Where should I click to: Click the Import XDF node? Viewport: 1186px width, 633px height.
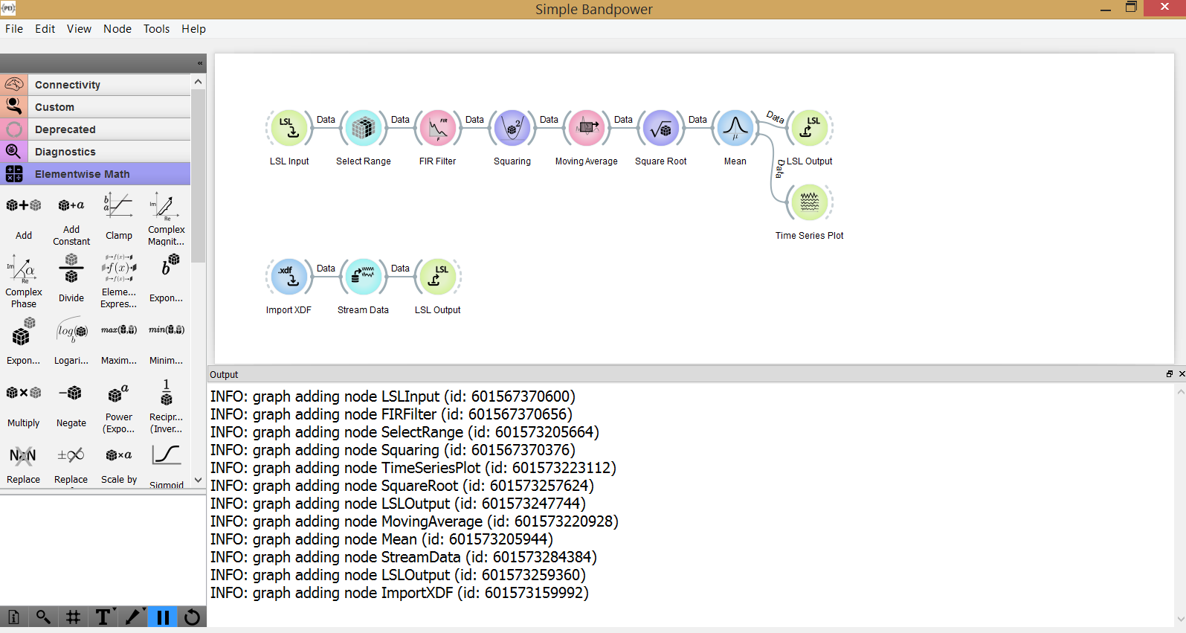[x=289, y=277]
